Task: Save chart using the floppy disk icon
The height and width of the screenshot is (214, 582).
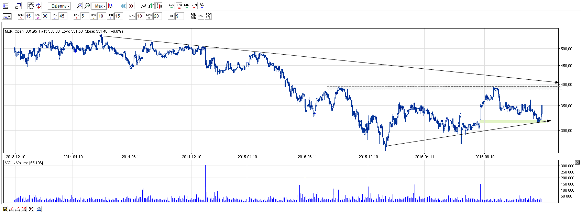Action: [5, 209]
